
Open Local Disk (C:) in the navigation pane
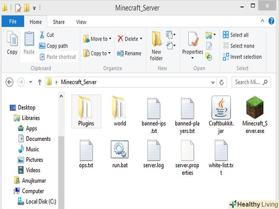coord(37,201)
